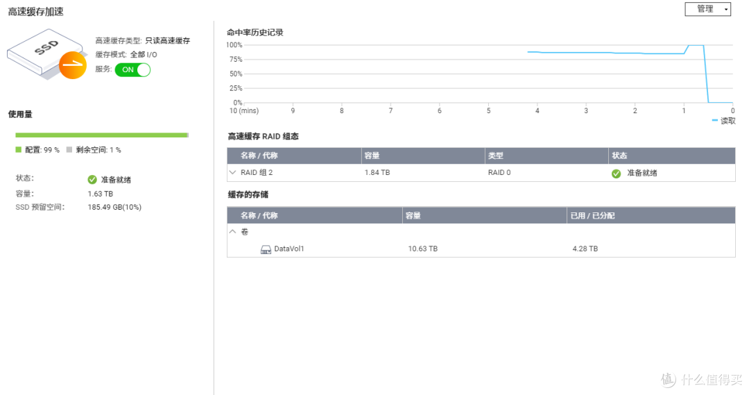Click the gray 剩余空间 1 % legend swatch
The height and width of the screenshot is (395, 749).
click(69, 150)
